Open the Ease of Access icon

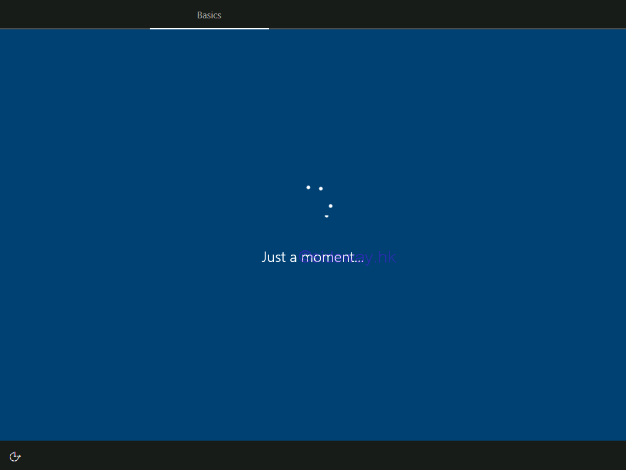[15, 456]
